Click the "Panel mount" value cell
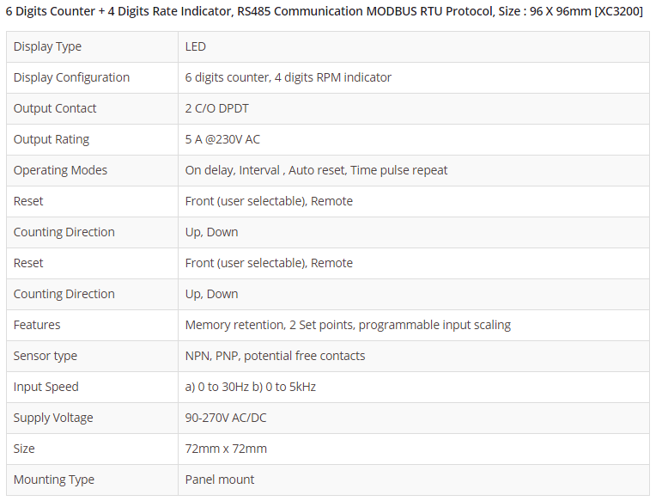The image size is (656, 501). (220, 480)
